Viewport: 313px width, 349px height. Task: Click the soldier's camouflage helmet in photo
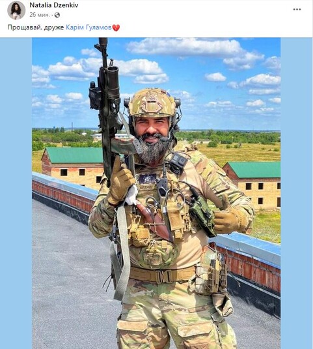coord(153,103)
